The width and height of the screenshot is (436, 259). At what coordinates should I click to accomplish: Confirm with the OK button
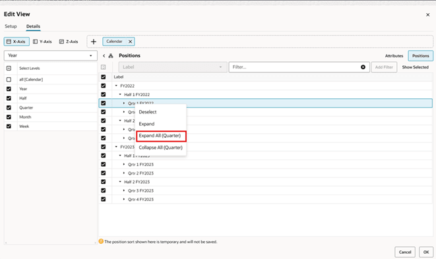point(426,252)
